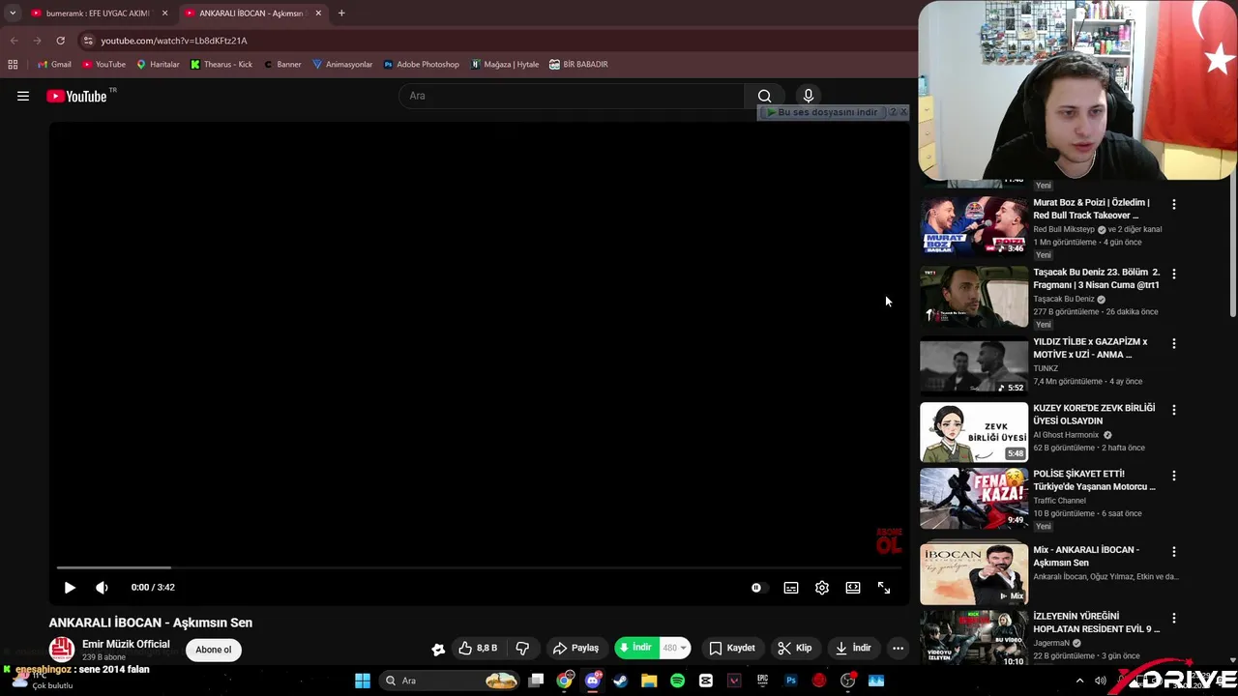
Task: Open Epic Games launcher from the taskbar
Action: [762, 681]
